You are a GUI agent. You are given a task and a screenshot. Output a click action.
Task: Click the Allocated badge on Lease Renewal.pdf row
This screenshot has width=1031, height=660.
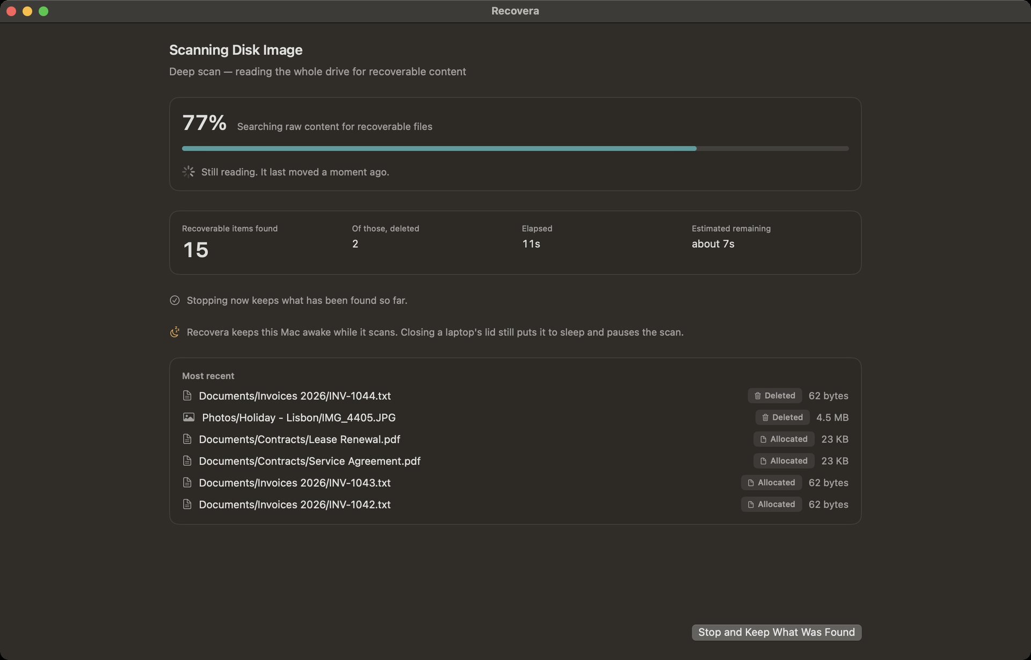784,439
